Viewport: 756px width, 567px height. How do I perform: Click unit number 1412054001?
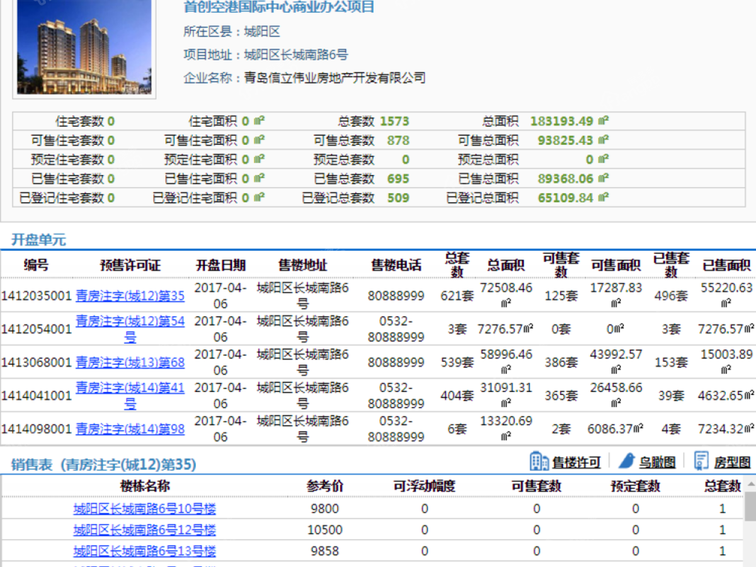coord(37,329)
